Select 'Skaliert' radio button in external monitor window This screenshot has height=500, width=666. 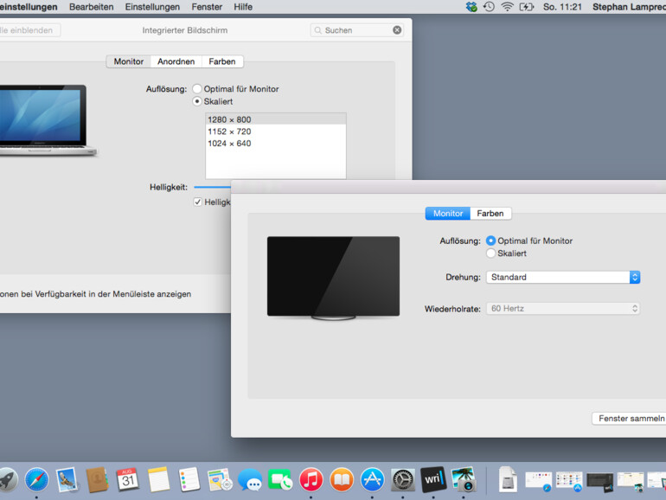tap(491, 253)
